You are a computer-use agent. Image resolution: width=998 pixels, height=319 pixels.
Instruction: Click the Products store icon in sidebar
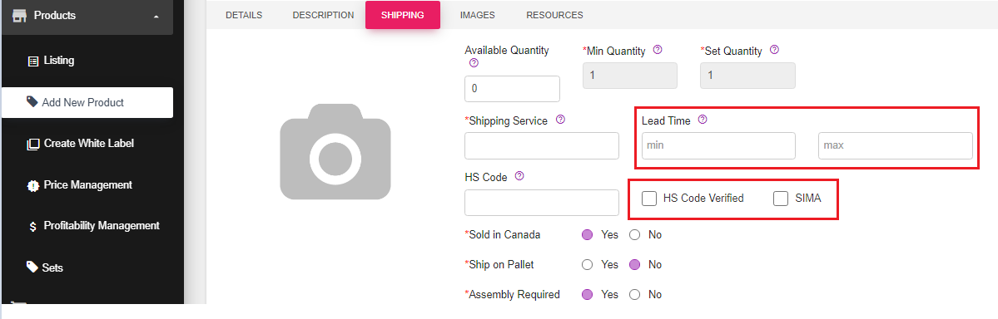(18, 15)
